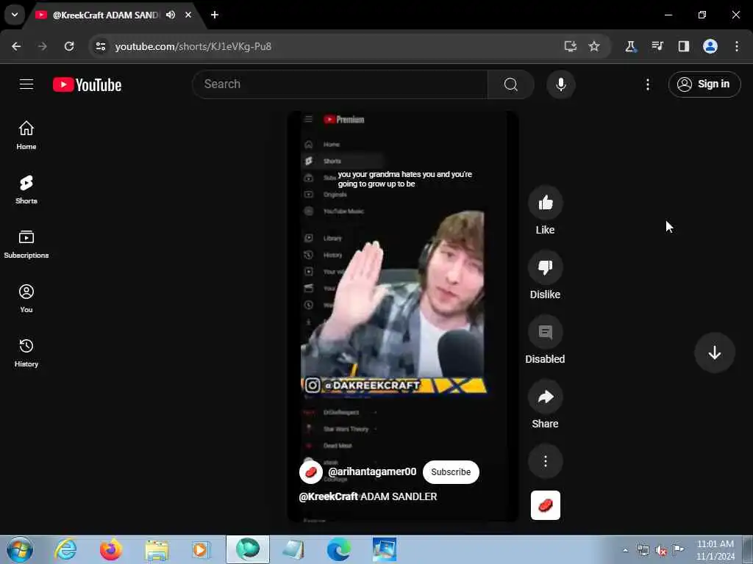Click the forward navigation arrow
753x564 pixels.
pos(43,46)
